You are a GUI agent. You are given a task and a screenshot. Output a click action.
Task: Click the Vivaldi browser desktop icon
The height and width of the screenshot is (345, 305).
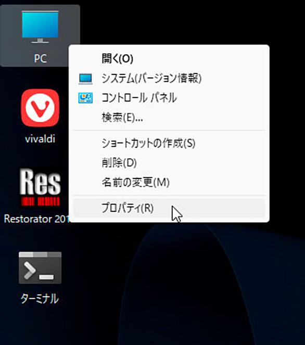(x=40, y=108)
